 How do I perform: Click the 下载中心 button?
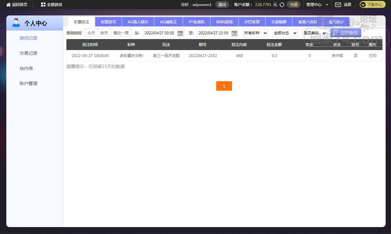point(372,4)
